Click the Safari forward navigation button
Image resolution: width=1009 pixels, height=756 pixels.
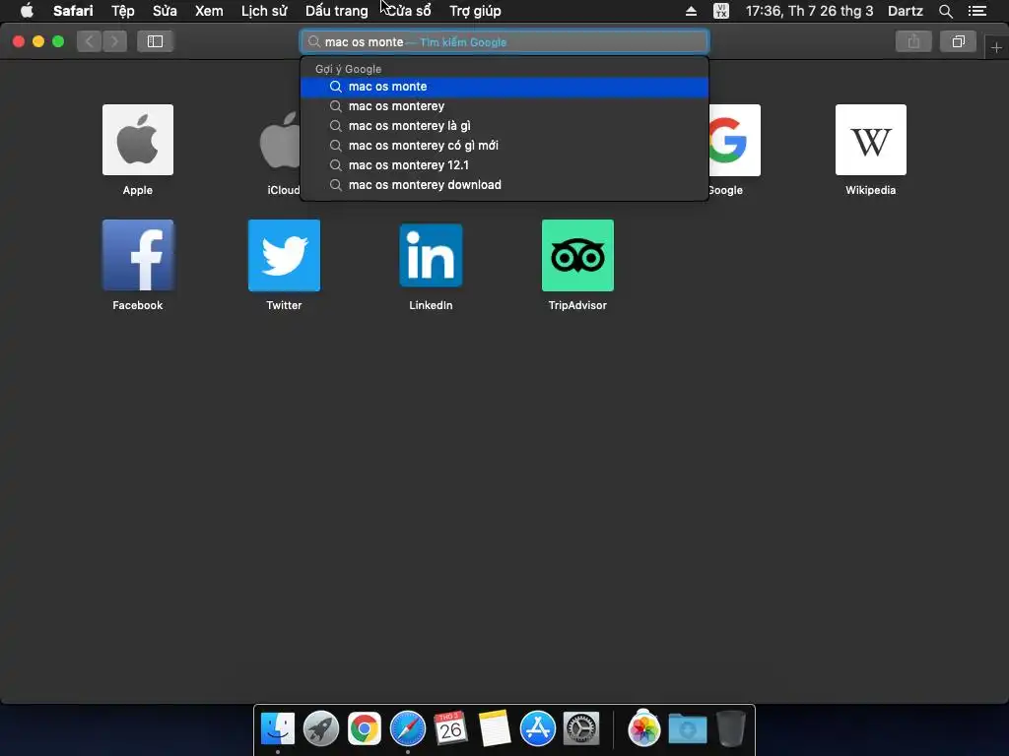pos(114,41)
